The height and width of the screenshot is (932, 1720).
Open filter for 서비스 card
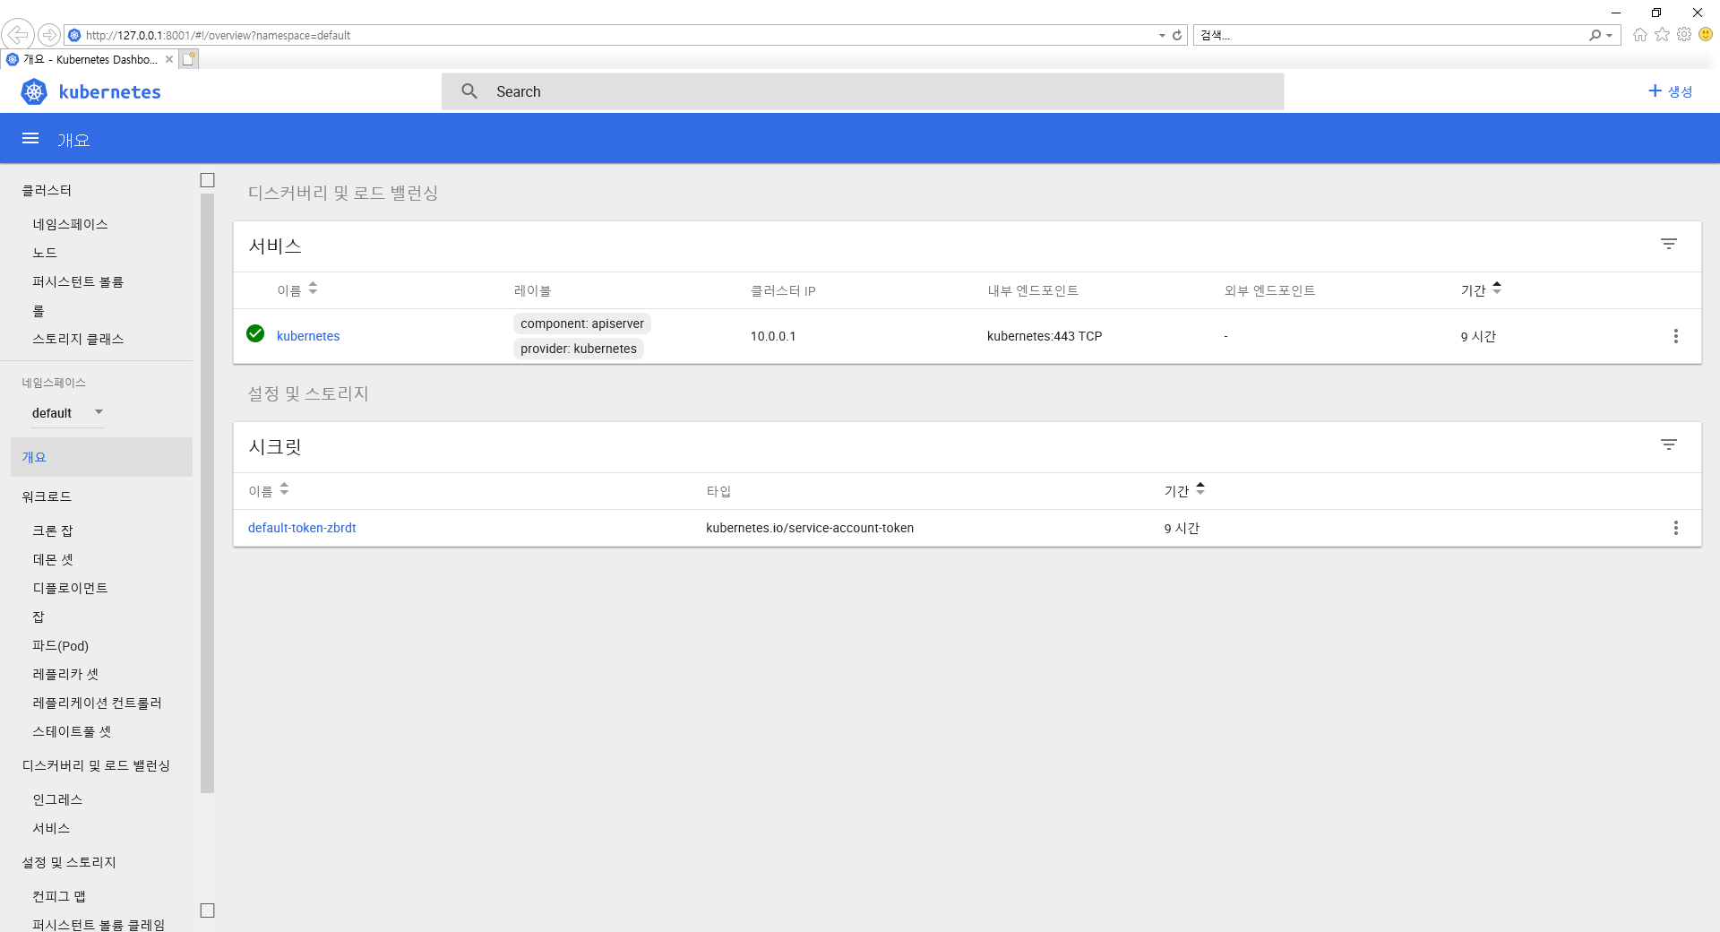point(1669,244)
